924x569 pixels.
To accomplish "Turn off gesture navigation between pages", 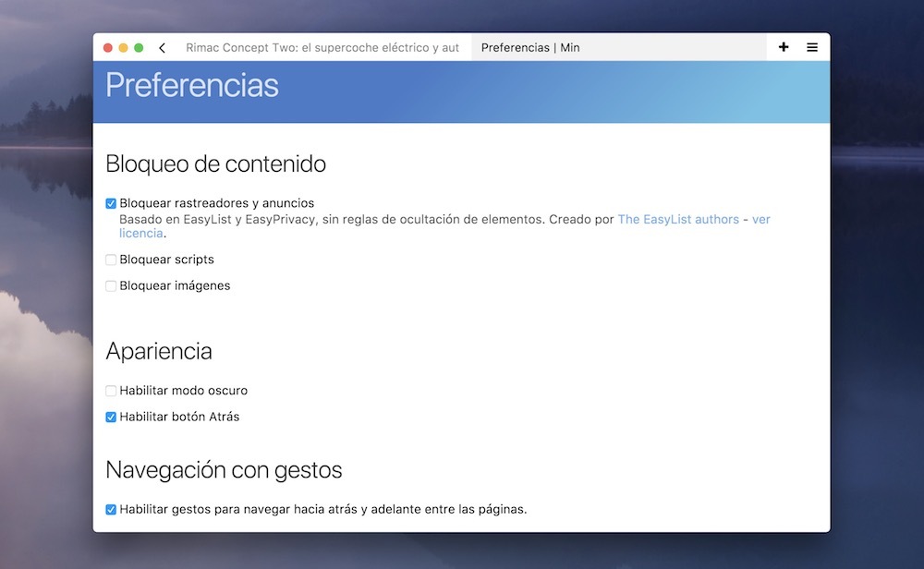I will point(111,508).
